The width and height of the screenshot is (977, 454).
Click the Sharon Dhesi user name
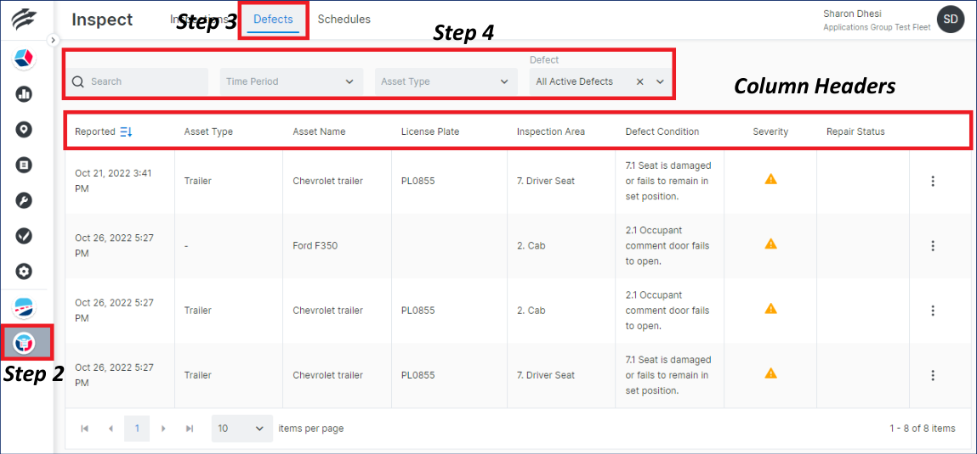coord(850,13)
